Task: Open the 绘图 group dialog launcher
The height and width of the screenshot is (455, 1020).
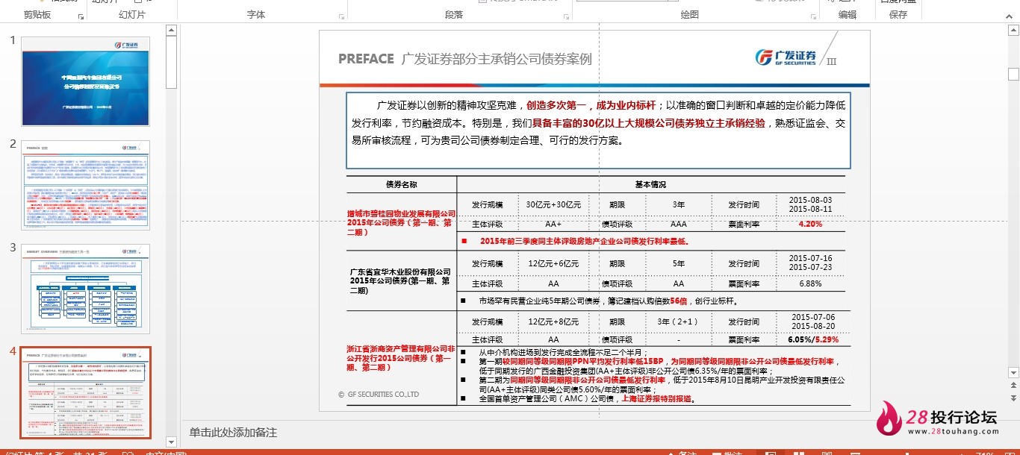Action: pyautogui.click(x=813, y=16)
